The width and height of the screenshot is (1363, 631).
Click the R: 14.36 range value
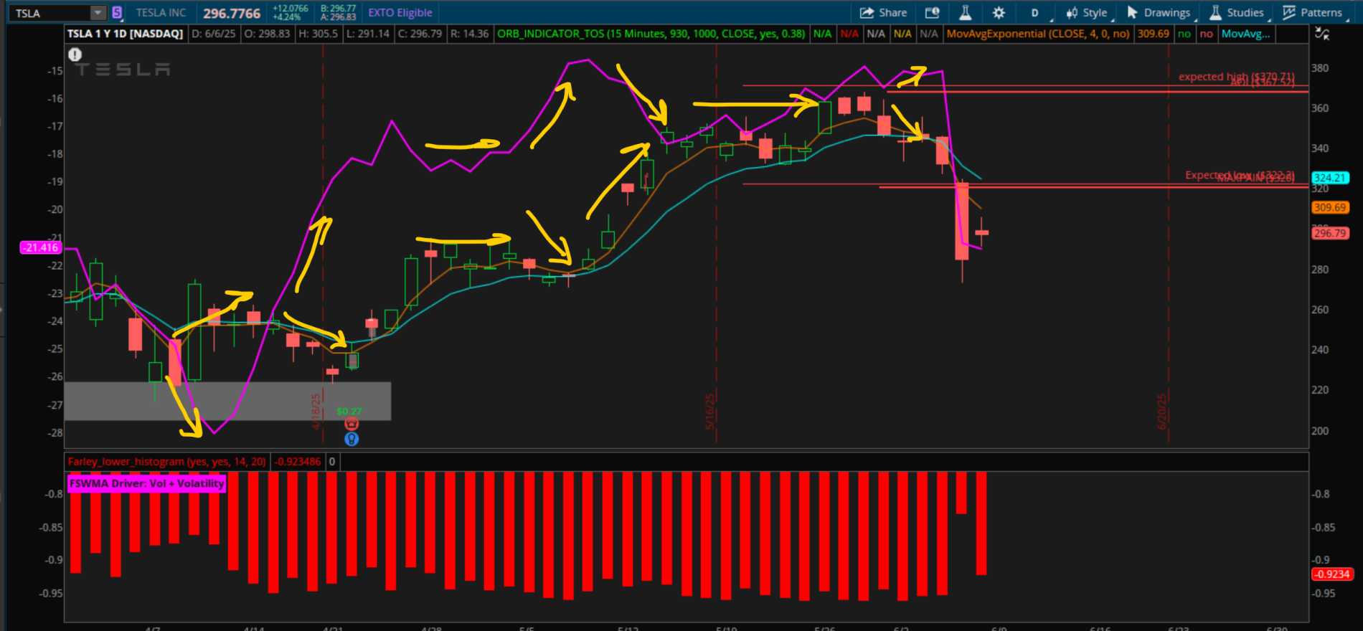470,34
